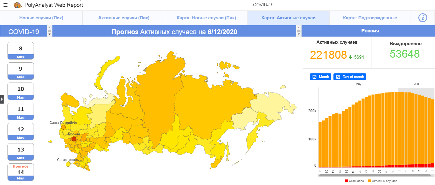Click the Sevastopol circle marker
This screenshot has height=185, width=435.
click(x=68, y=164)
